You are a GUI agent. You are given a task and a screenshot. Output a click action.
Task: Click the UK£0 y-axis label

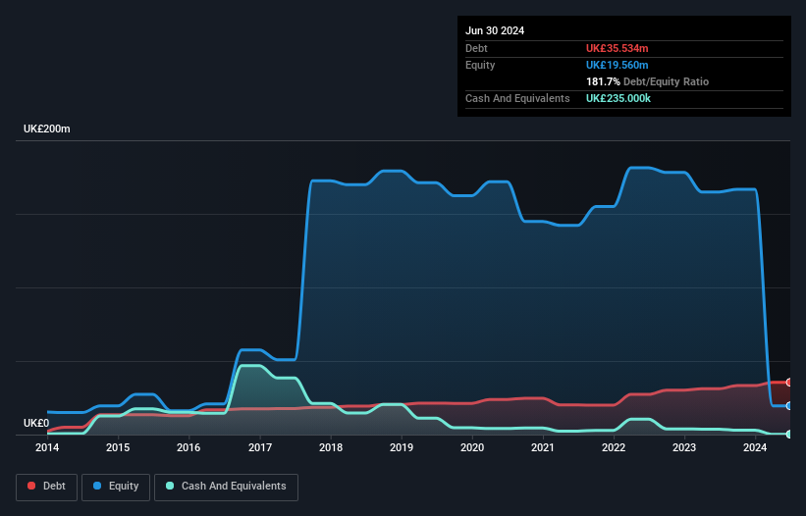(36, 423)
